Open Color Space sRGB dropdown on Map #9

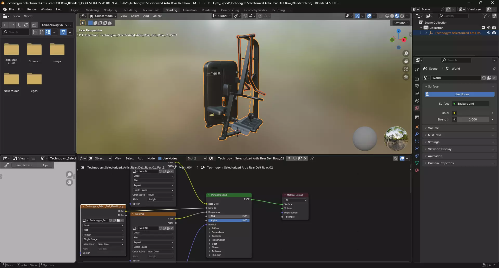point(161,195)
